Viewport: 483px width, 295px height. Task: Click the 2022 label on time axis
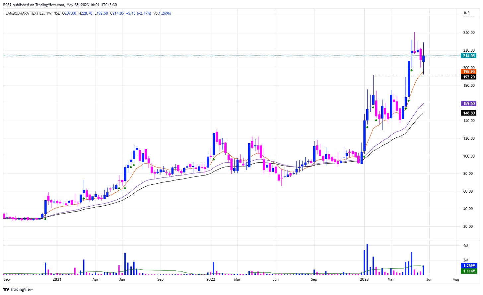pyautogui.click(x=211, y=279)
